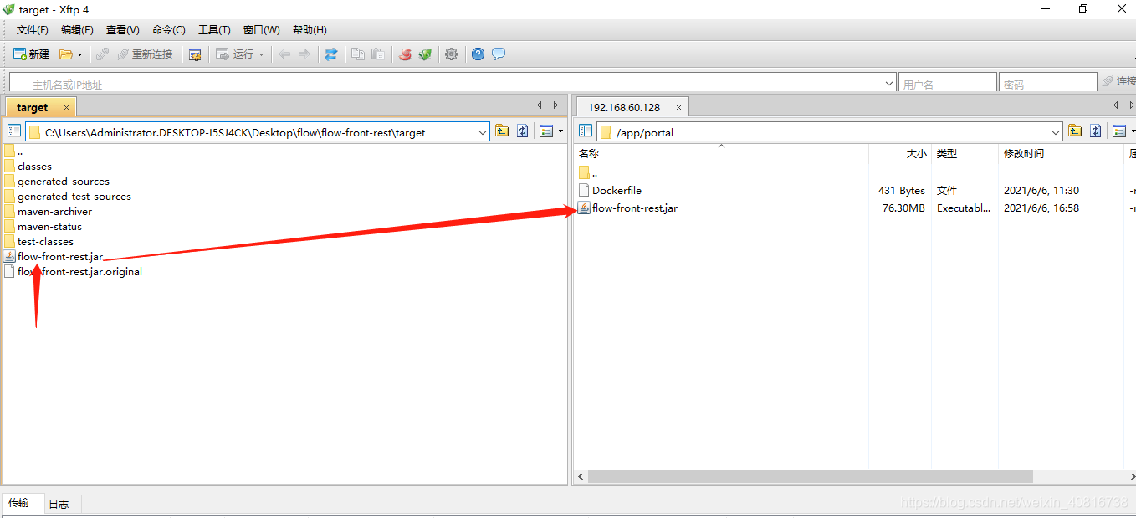Image resolution: width=1136 pixels, height=518 pixels.
Task: Open options with the gear icon
Action: click(452, 54)
